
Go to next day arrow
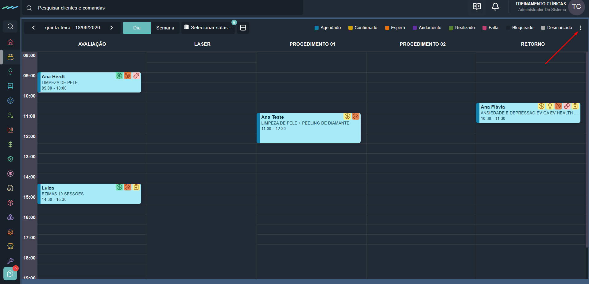111,28
